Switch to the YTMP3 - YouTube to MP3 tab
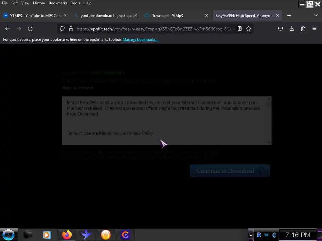322x241 pixels. (x=35, y=16)
